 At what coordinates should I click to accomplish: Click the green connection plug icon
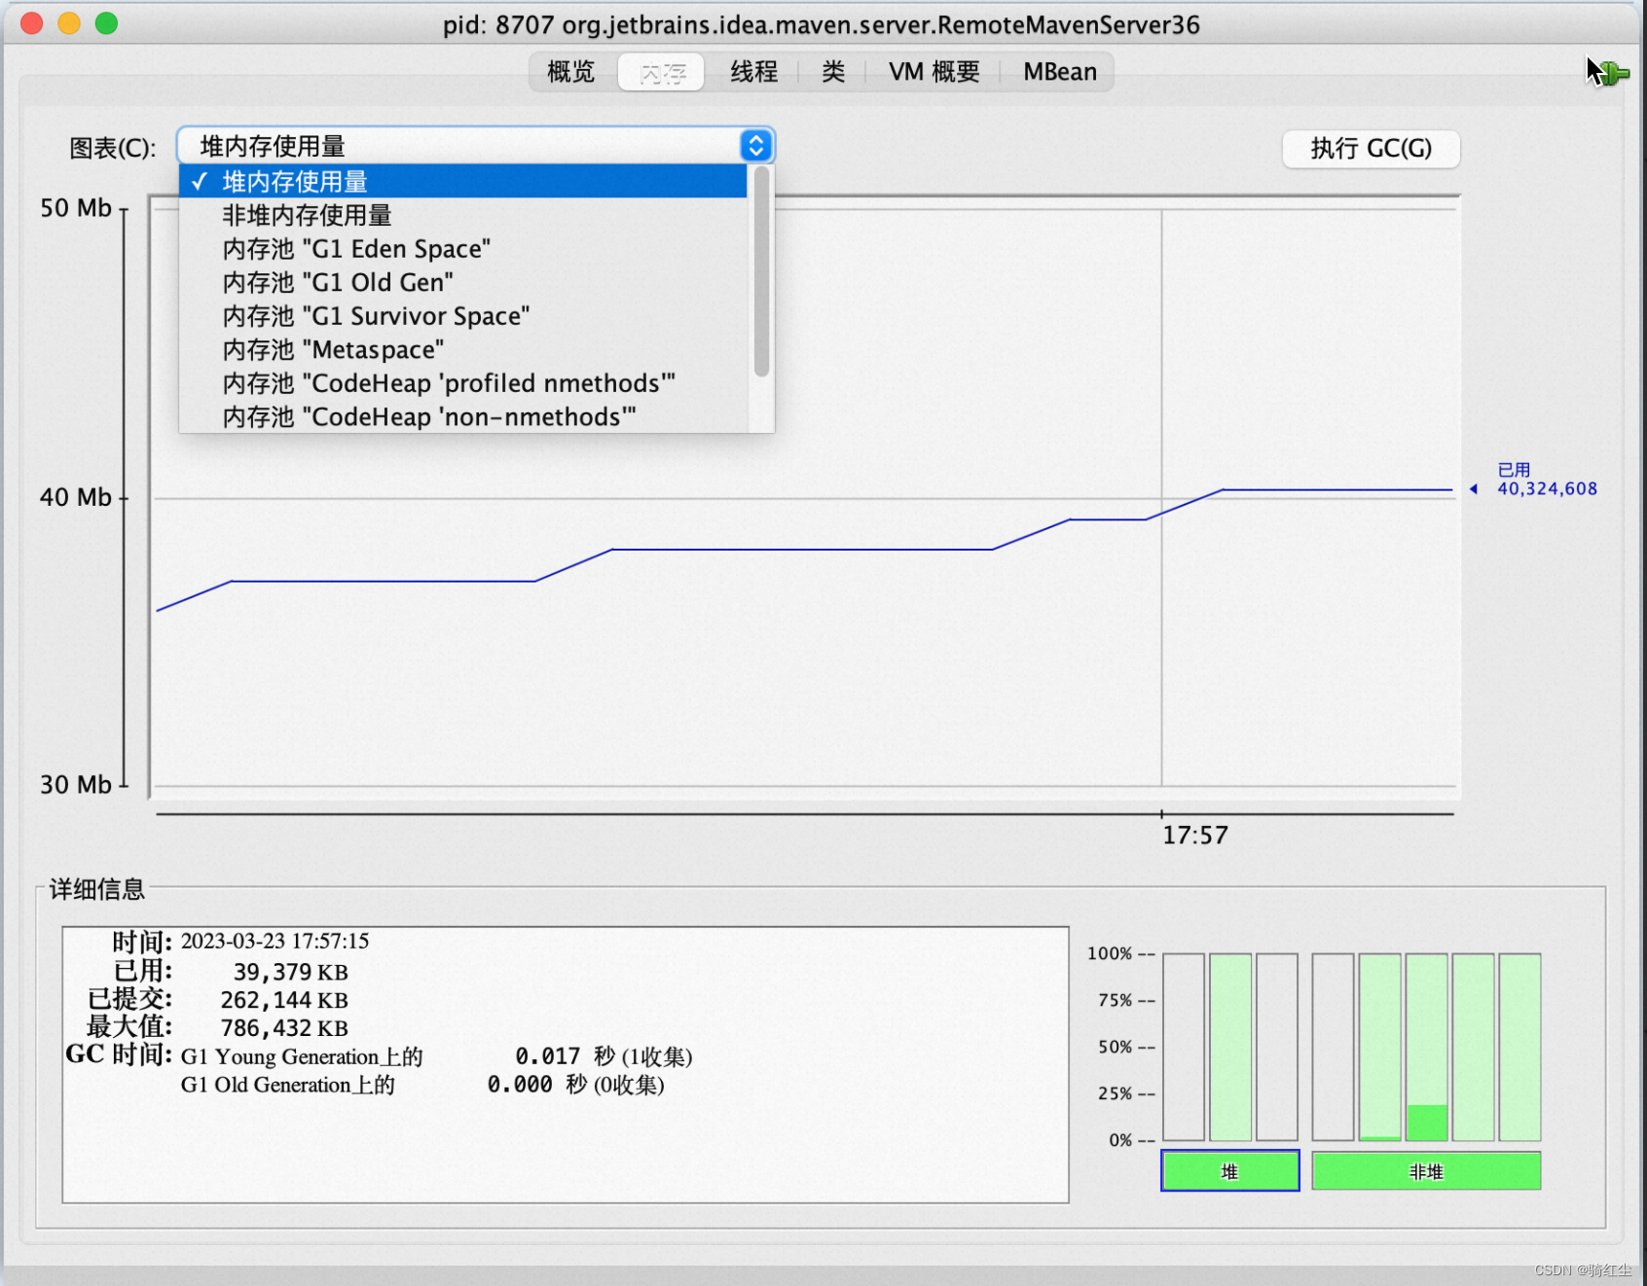(x=1615, y=73)
